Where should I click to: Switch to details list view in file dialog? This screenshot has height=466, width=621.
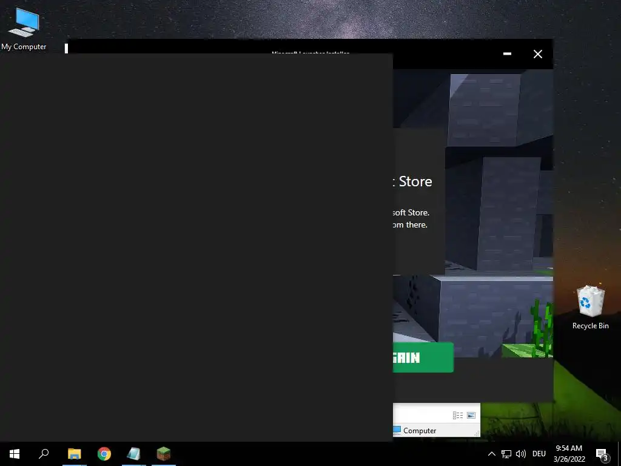[x=458, y=415]
